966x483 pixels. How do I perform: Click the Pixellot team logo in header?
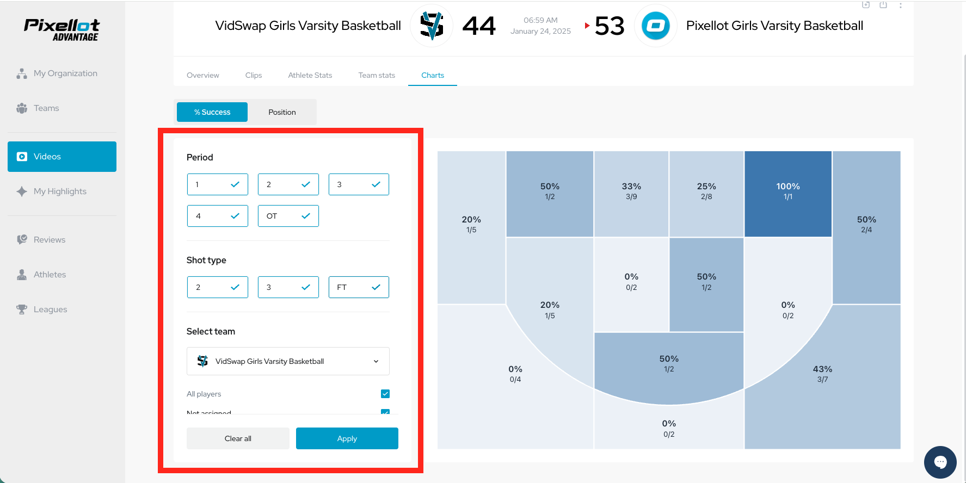pyautogui.click(x=655, y=26)
